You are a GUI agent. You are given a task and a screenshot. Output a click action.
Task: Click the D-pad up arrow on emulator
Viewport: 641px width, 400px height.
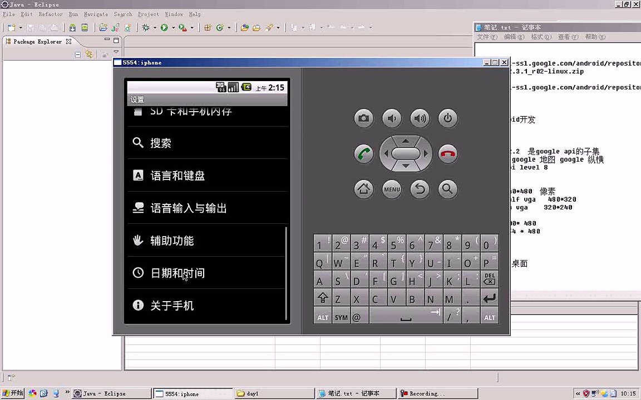pos(406,141)
